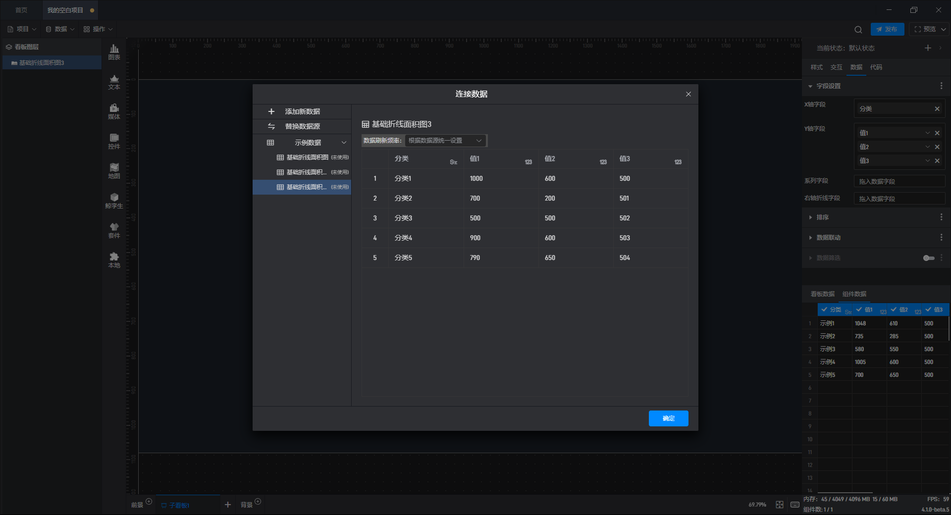
Task: Click the 预览 preview button
Action: 925,29
